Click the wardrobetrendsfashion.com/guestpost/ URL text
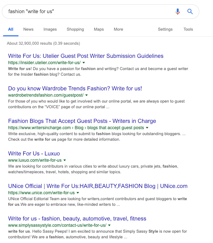This screenshot has width=213, height=243. pos(46,95)
